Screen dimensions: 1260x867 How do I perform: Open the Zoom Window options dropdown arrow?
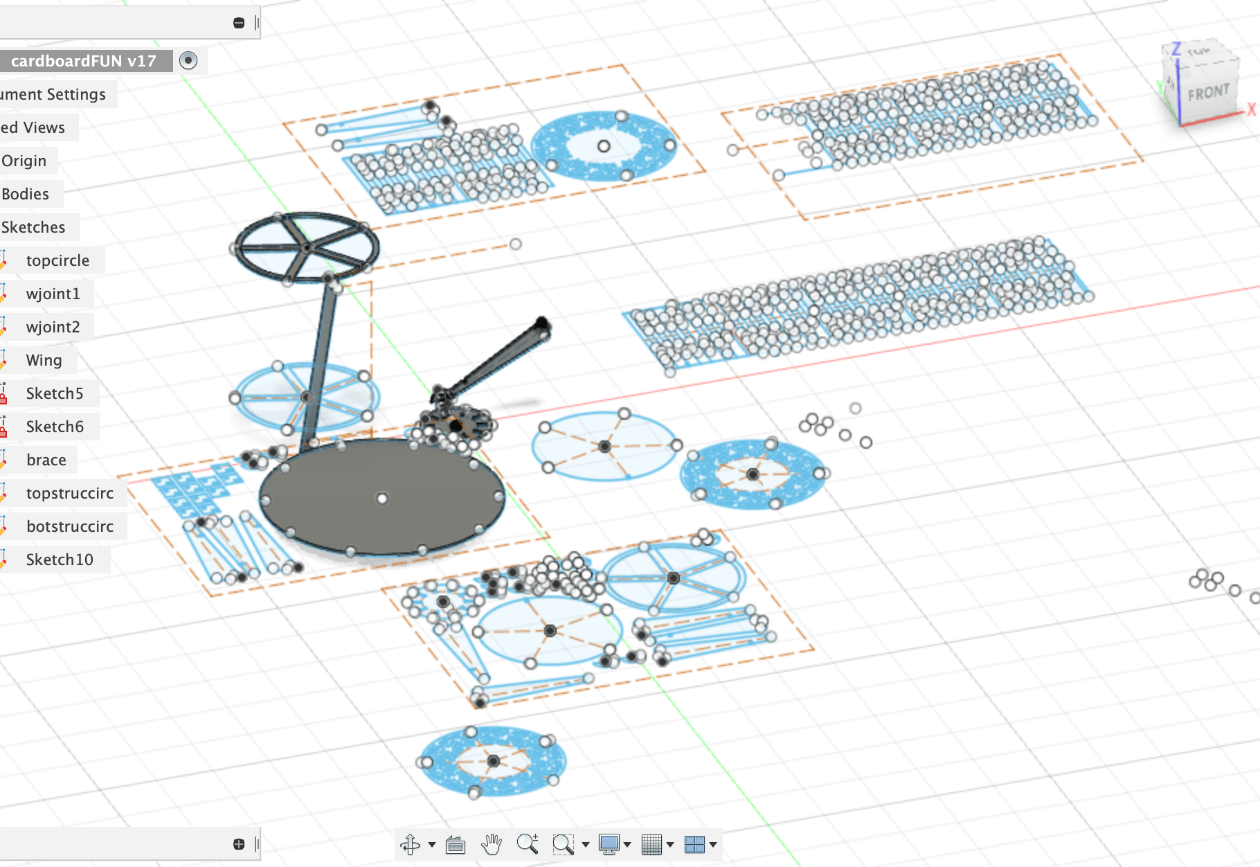click(x=586, y=845)
